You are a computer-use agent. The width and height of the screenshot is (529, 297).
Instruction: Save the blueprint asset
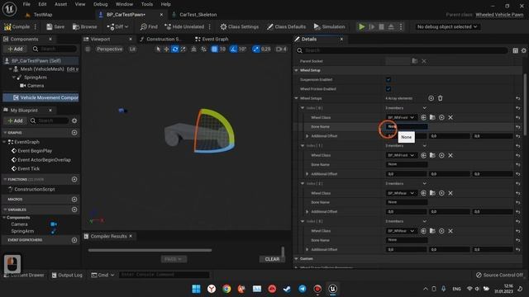click(55, 26)
